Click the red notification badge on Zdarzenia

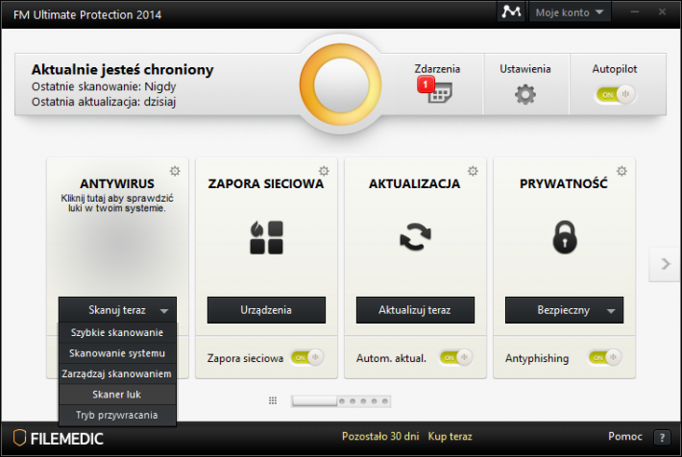(x=426, y=84)
